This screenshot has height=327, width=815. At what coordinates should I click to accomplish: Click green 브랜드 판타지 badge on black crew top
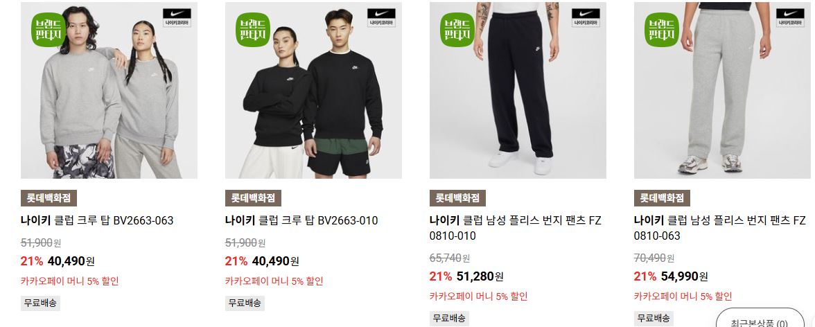pyautogui.click(x=253, y=30)
